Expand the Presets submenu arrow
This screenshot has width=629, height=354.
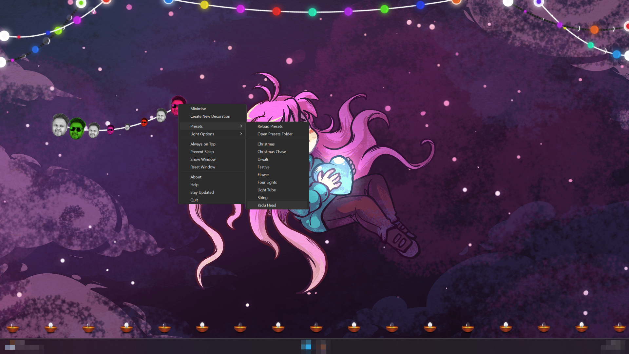point(241,126)
